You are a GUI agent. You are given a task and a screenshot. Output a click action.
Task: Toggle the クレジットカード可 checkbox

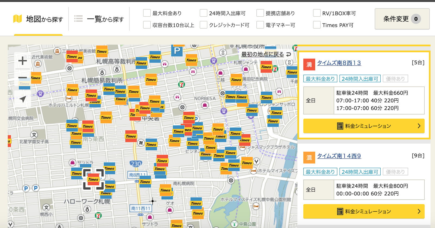pos(203,25)
